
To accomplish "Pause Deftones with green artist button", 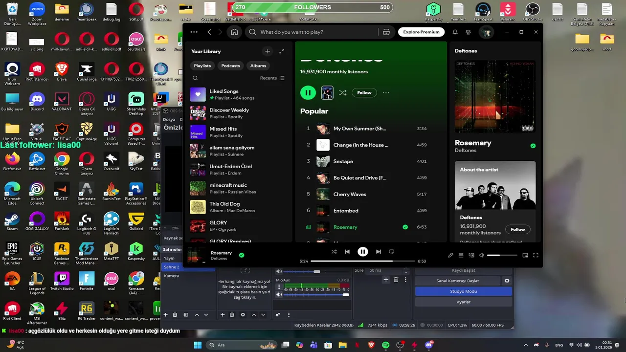I will pos(308,92).
